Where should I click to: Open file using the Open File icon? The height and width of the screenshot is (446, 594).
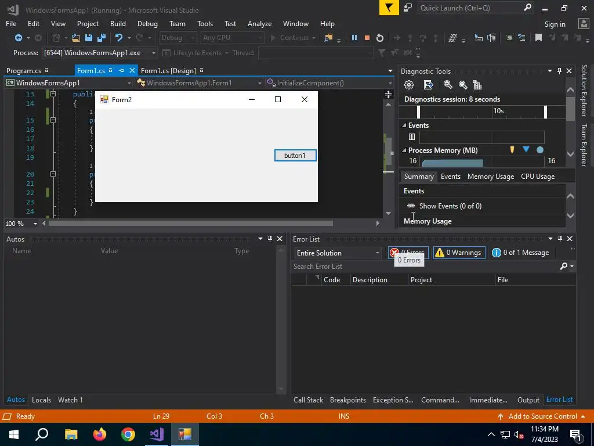[76, 38]
